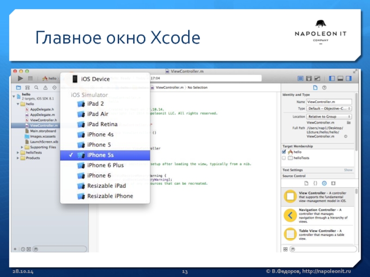Select iPad Air in the device menu
370x277 pixels.
click(x=98, y=114)
